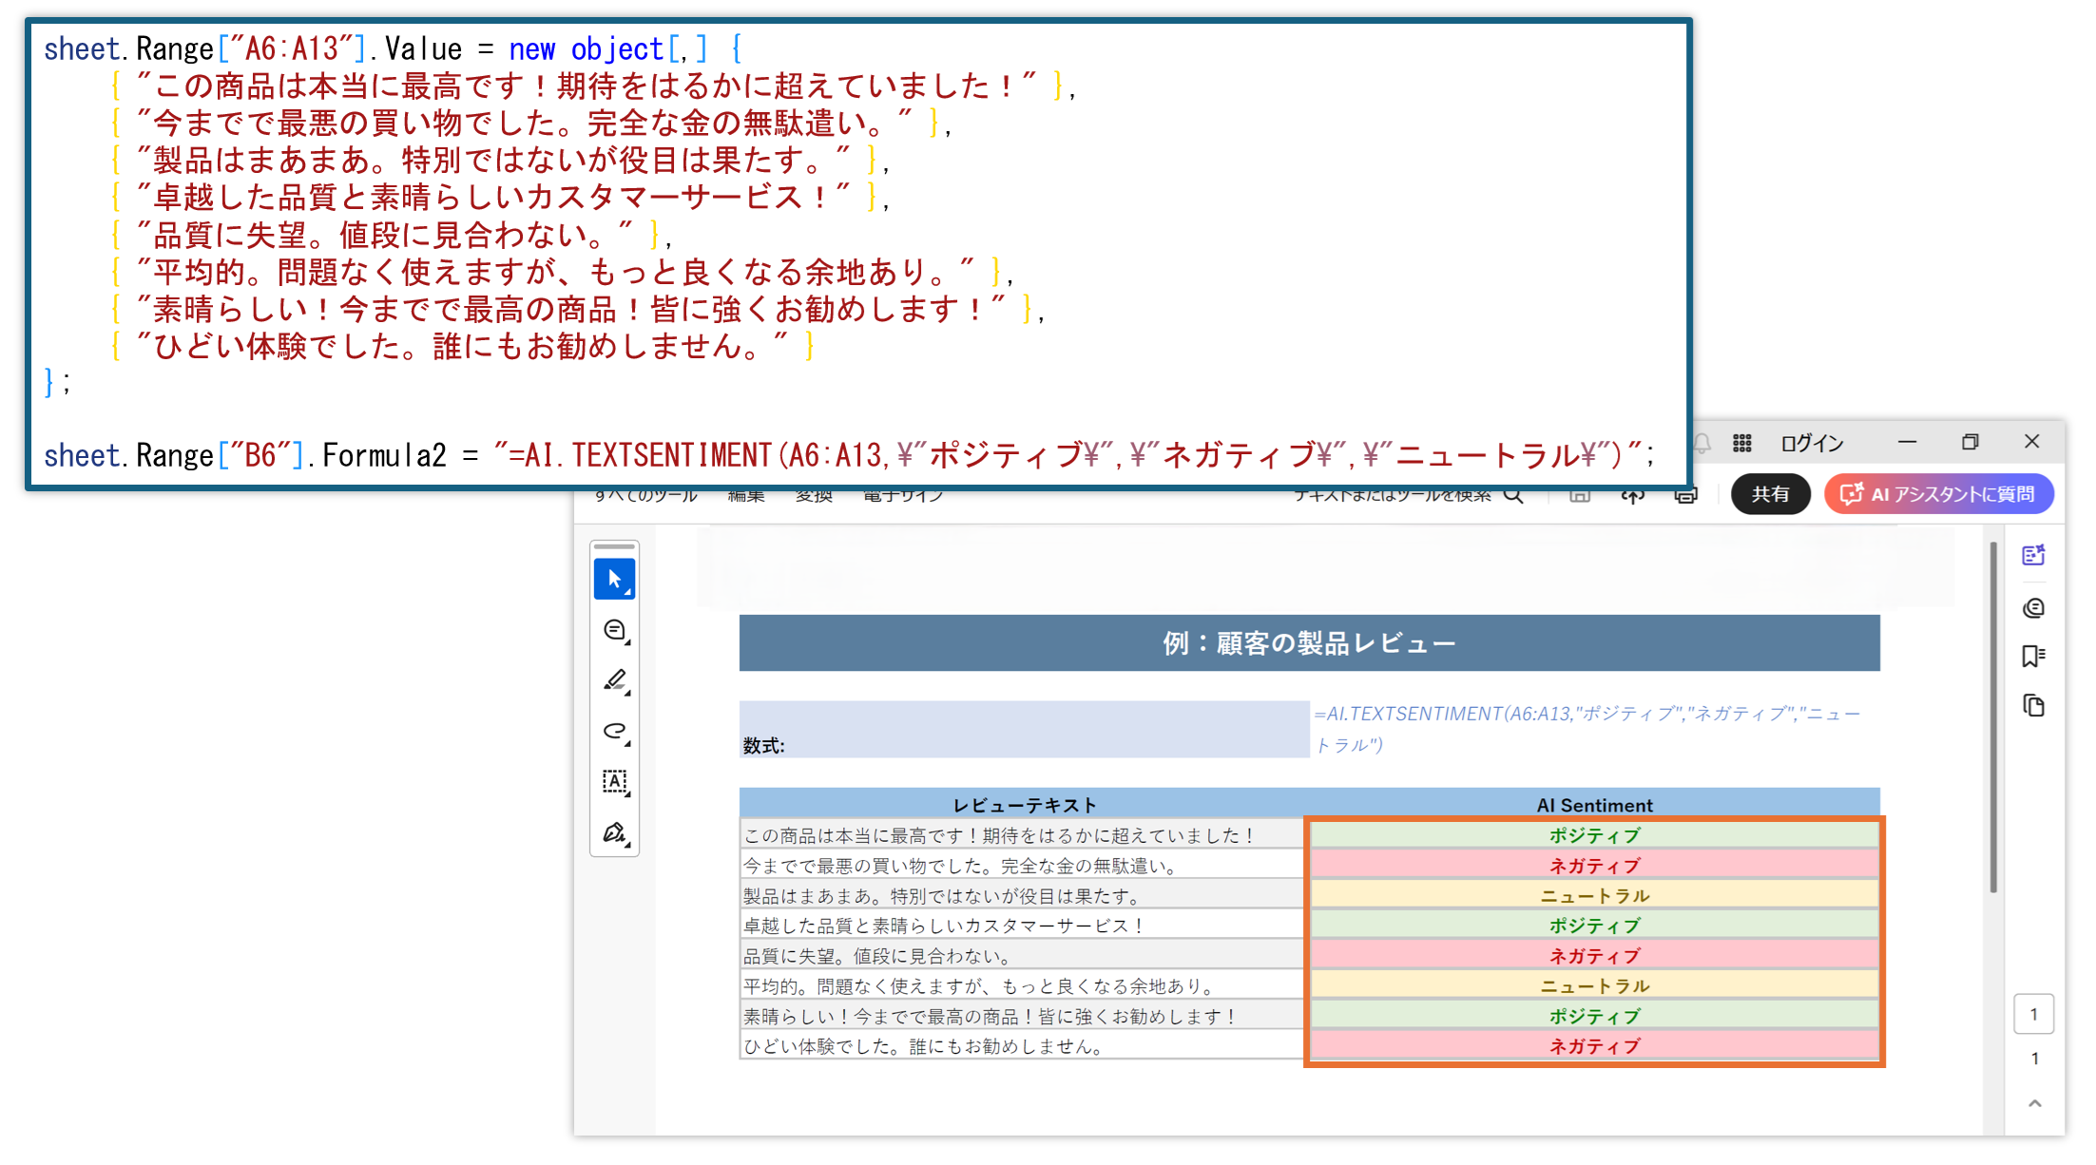This screenshot has width=2096, height=1165.
Task: Open the 編集 menu
Action: point(746,496)
